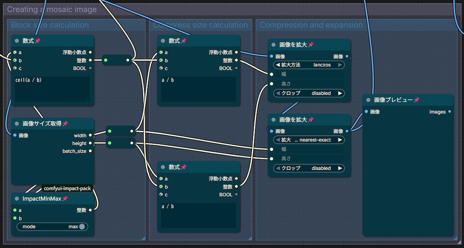Open the nearest-exact upscale method combo

[309, 140]
